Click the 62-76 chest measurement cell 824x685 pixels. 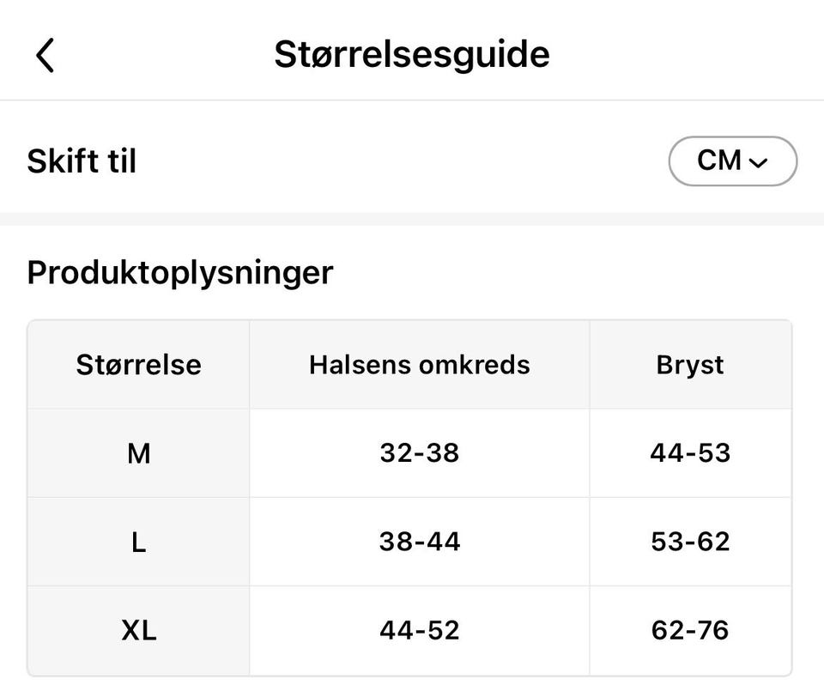(690, 632)
